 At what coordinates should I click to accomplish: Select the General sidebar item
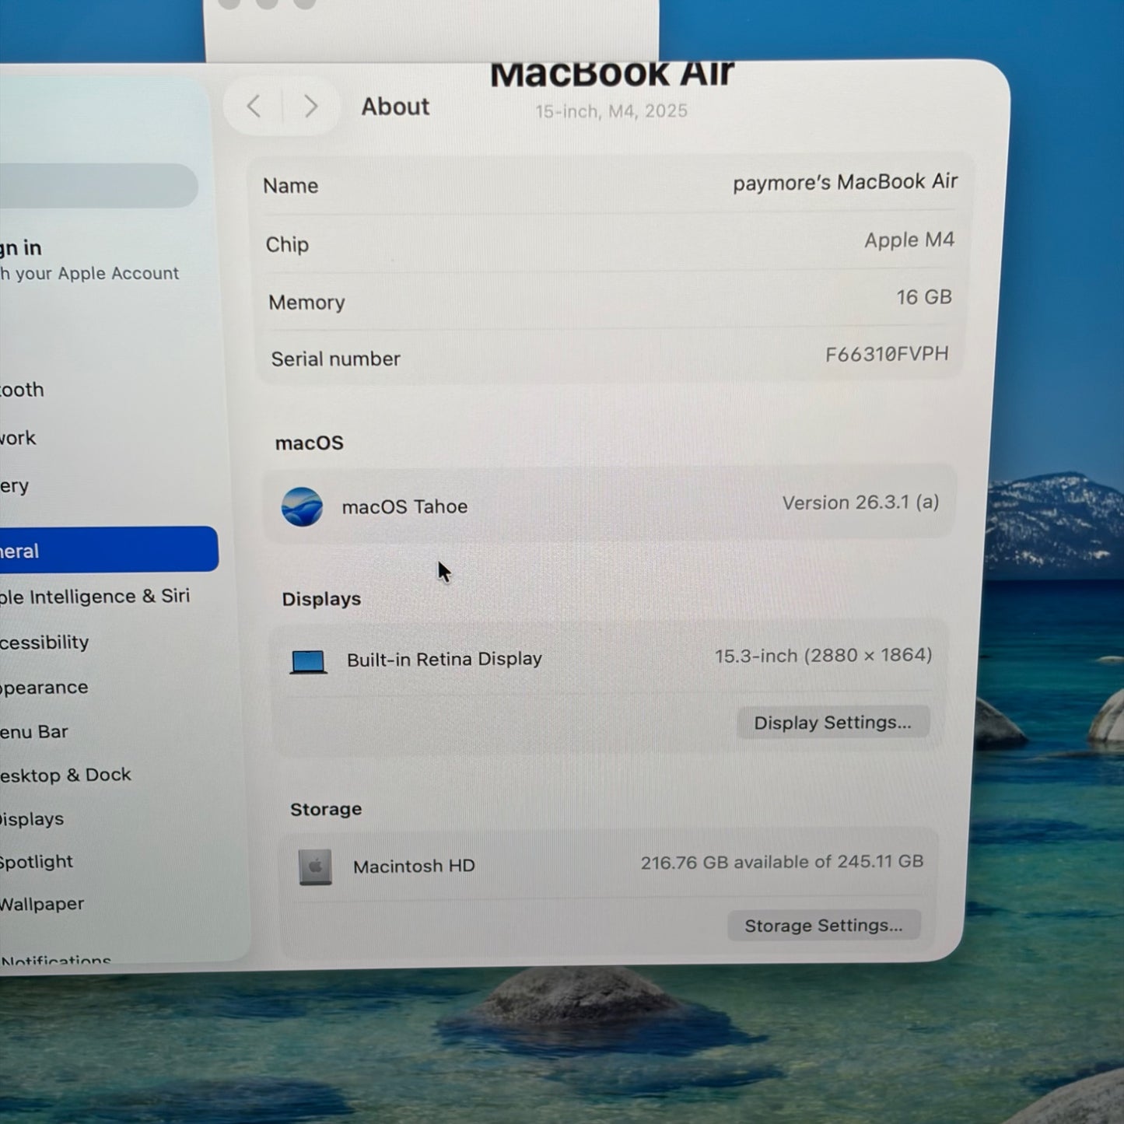109,550
